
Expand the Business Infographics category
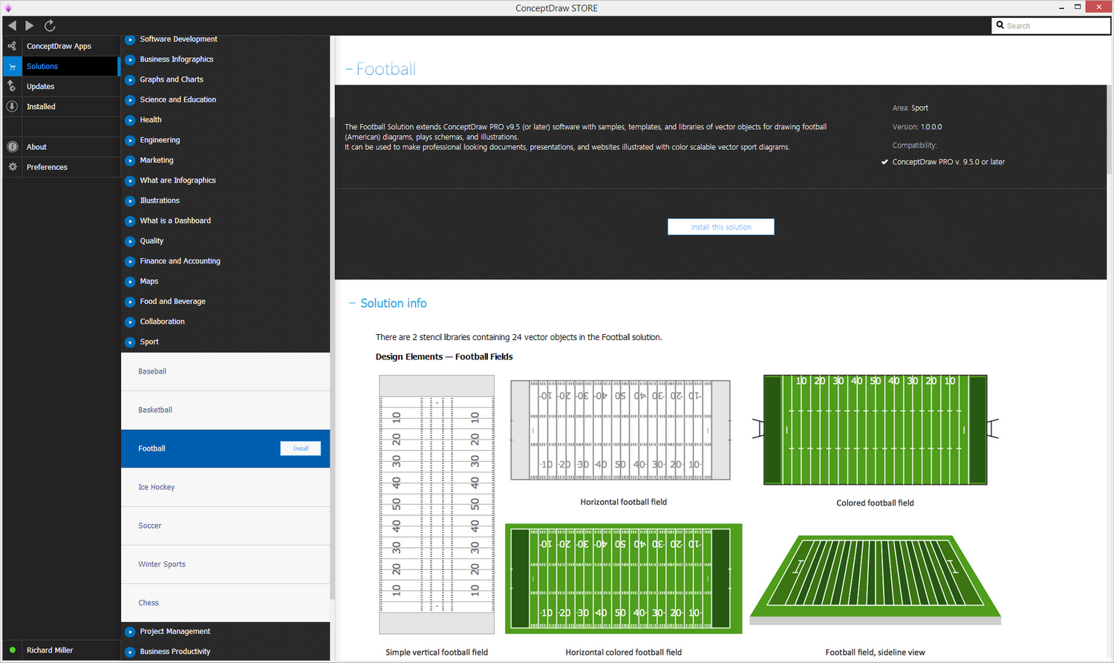point(130,59)
